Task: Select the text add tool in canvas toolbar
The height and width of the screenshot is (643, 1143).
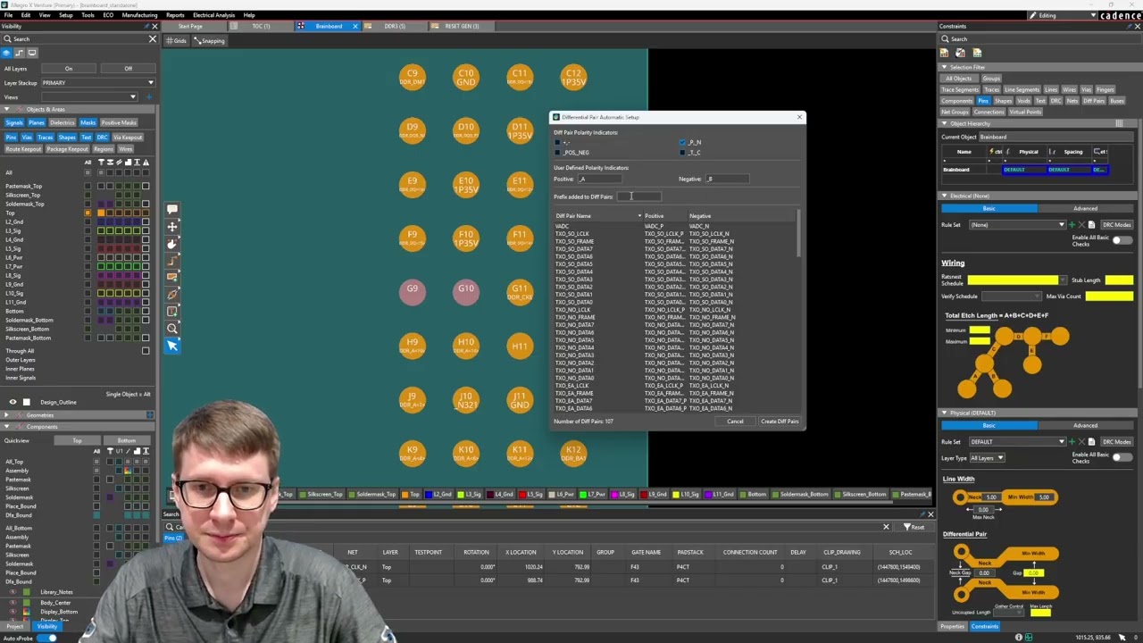Action: [172, 312]
